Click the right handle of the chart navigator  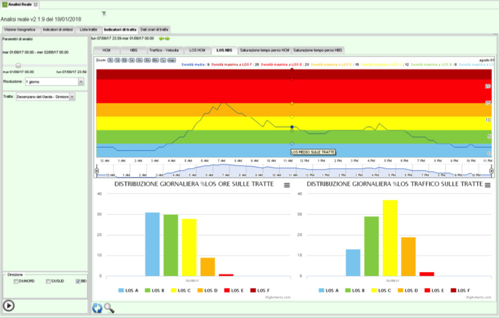pos(492,171)
